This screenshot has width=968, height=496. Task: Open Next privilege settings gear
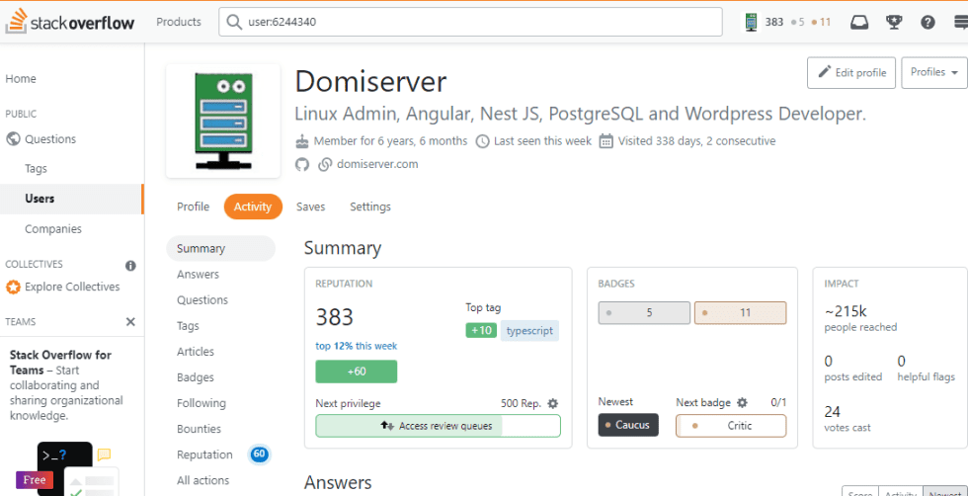click(x=553, y=403)
